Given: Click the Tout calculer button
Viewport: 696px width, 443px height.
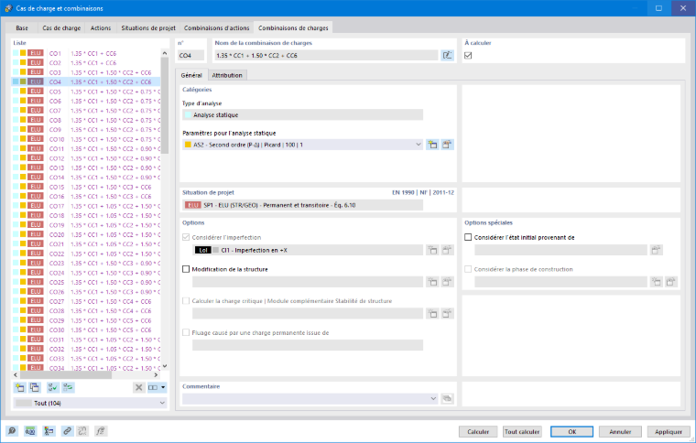Looking at the screenshot, I should pyautogui.click(x=522, y=431).
